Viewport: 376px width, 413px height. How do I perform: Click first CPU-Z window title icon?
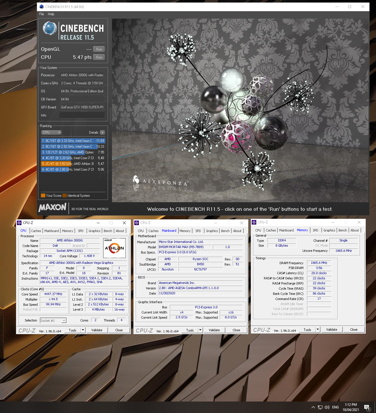[x=19, y=223]
